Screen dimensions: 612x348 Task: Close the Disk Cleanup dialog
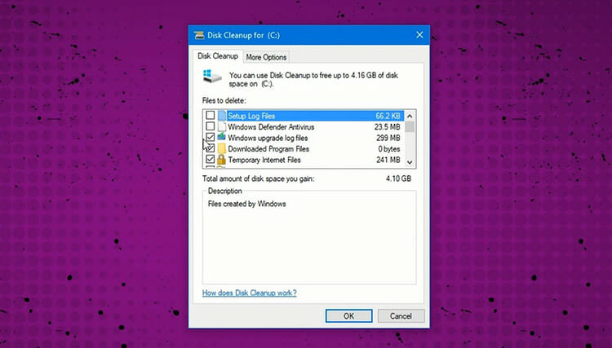(419, 35)
